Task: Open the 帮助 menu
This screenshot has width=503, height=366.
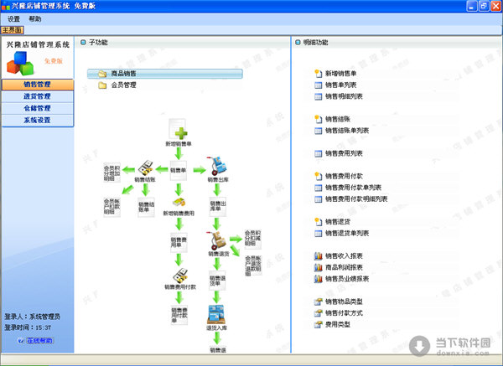Action: coord(34,18)
